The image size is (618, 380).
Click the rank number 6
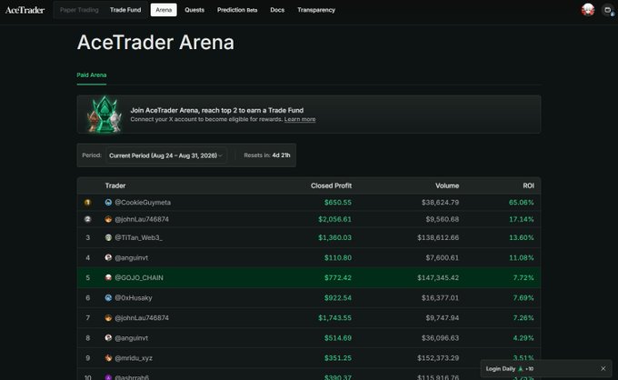[87, 297]
